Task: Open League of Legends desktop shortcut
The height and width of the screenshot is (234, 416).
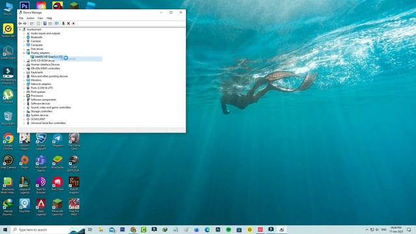Action: [25, 185]
